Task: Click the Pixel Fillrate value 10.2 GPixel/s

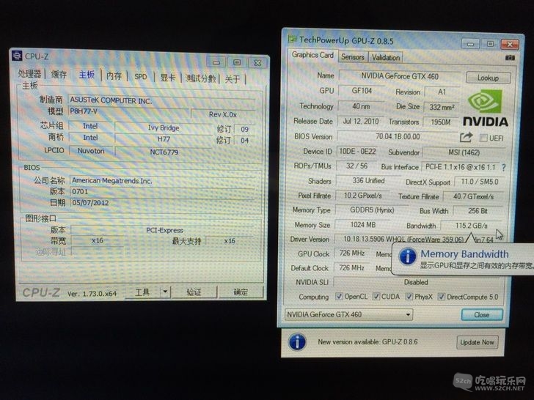Action: click(x=362, y=196)
